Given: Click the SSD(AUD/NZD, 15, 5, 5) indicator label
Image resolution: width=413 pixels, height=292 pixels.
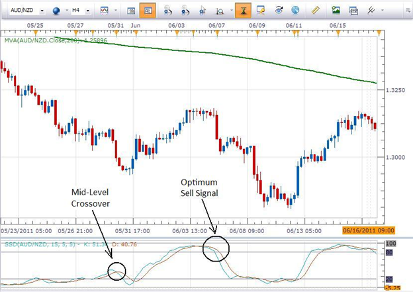Looking at the screenshot, I should pyautogui.click(x=71, y=244).
